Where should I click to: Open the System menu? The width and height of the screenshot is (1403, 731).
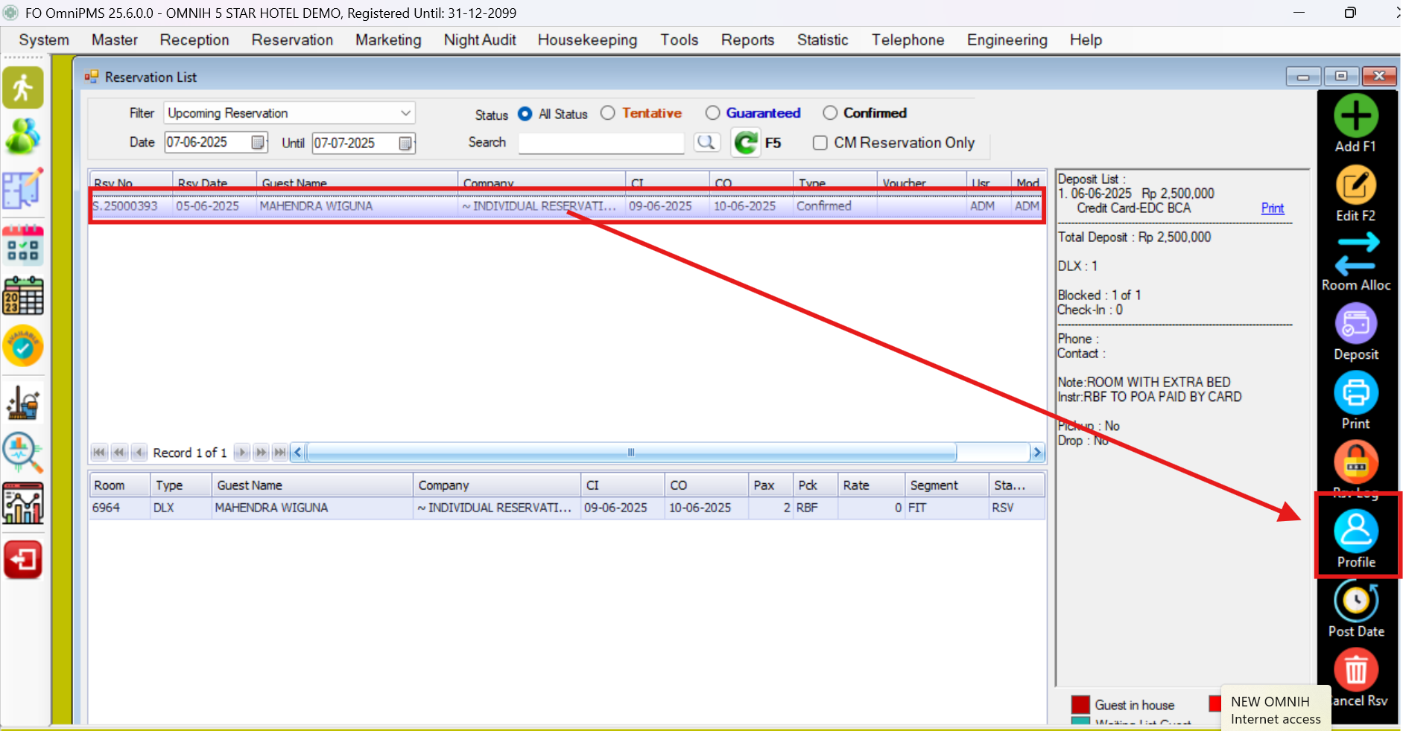44,40
